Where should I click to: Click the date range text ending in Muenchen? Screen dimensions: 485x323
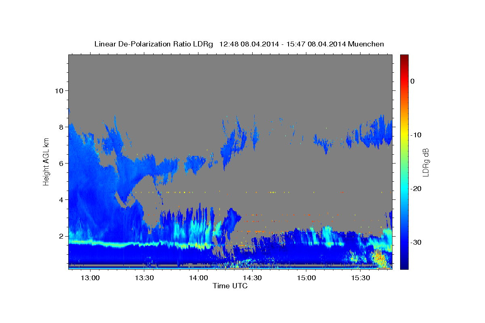click(x=302, y=44)
